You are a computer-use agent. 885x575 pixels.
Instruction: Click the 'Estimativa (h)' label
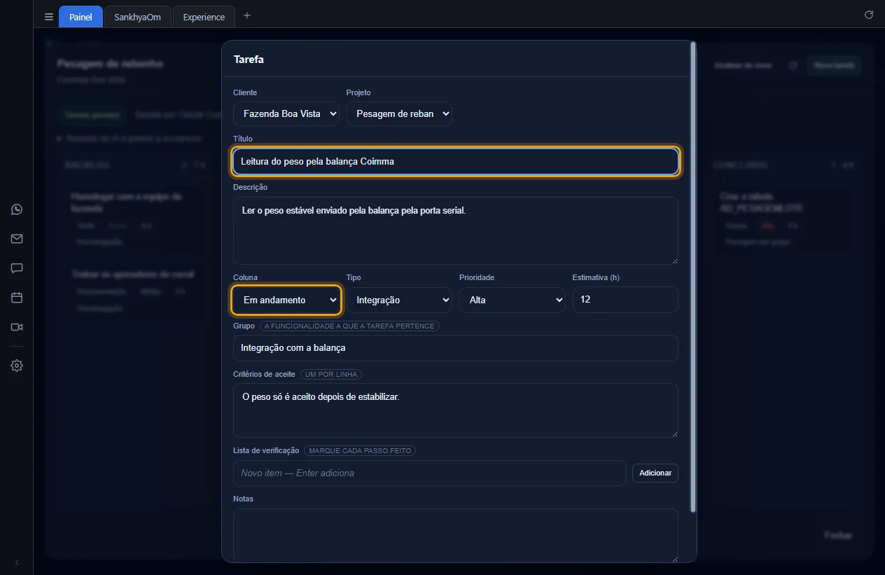596,277
